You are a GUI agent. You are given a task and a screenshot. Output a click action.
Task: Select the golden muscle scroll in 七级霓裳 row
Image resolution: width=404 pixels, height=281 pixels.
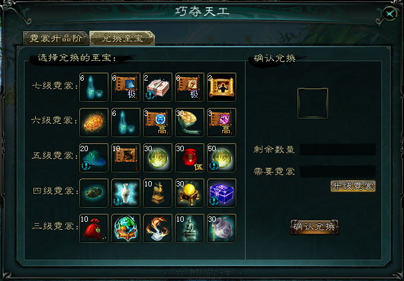click(222, 87)
